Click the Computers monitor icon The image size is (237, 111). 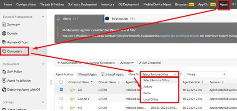4,51
